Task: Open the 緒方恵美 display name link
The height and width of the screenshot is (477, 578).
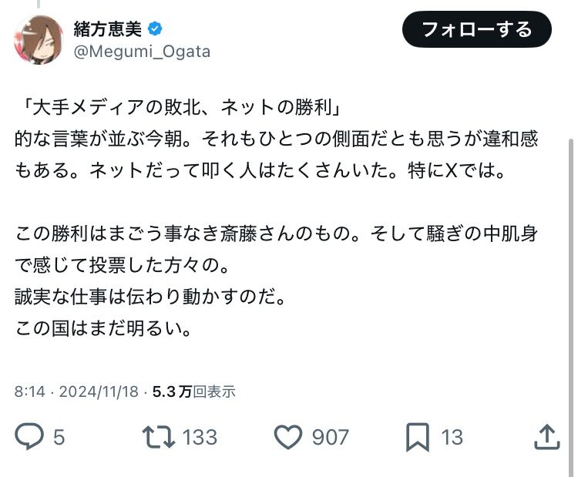Action: point(107,29)
